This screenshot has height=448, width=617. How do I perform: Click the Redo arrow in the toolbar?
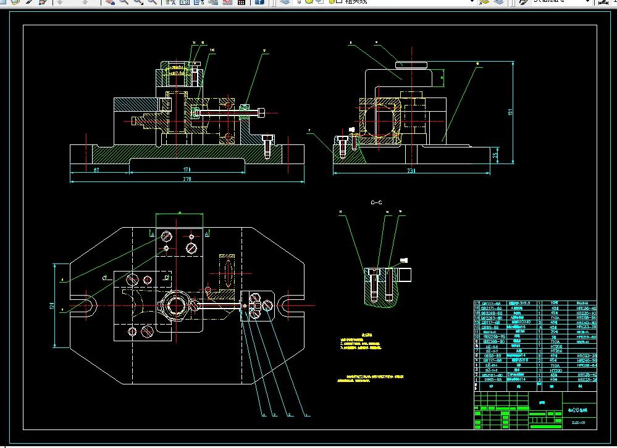[85, 2]
